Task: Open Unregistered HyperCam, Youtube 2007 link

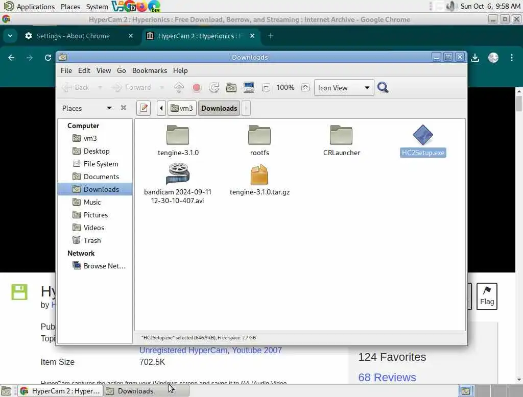Action: pyautogui.click(x=210, y=350)
